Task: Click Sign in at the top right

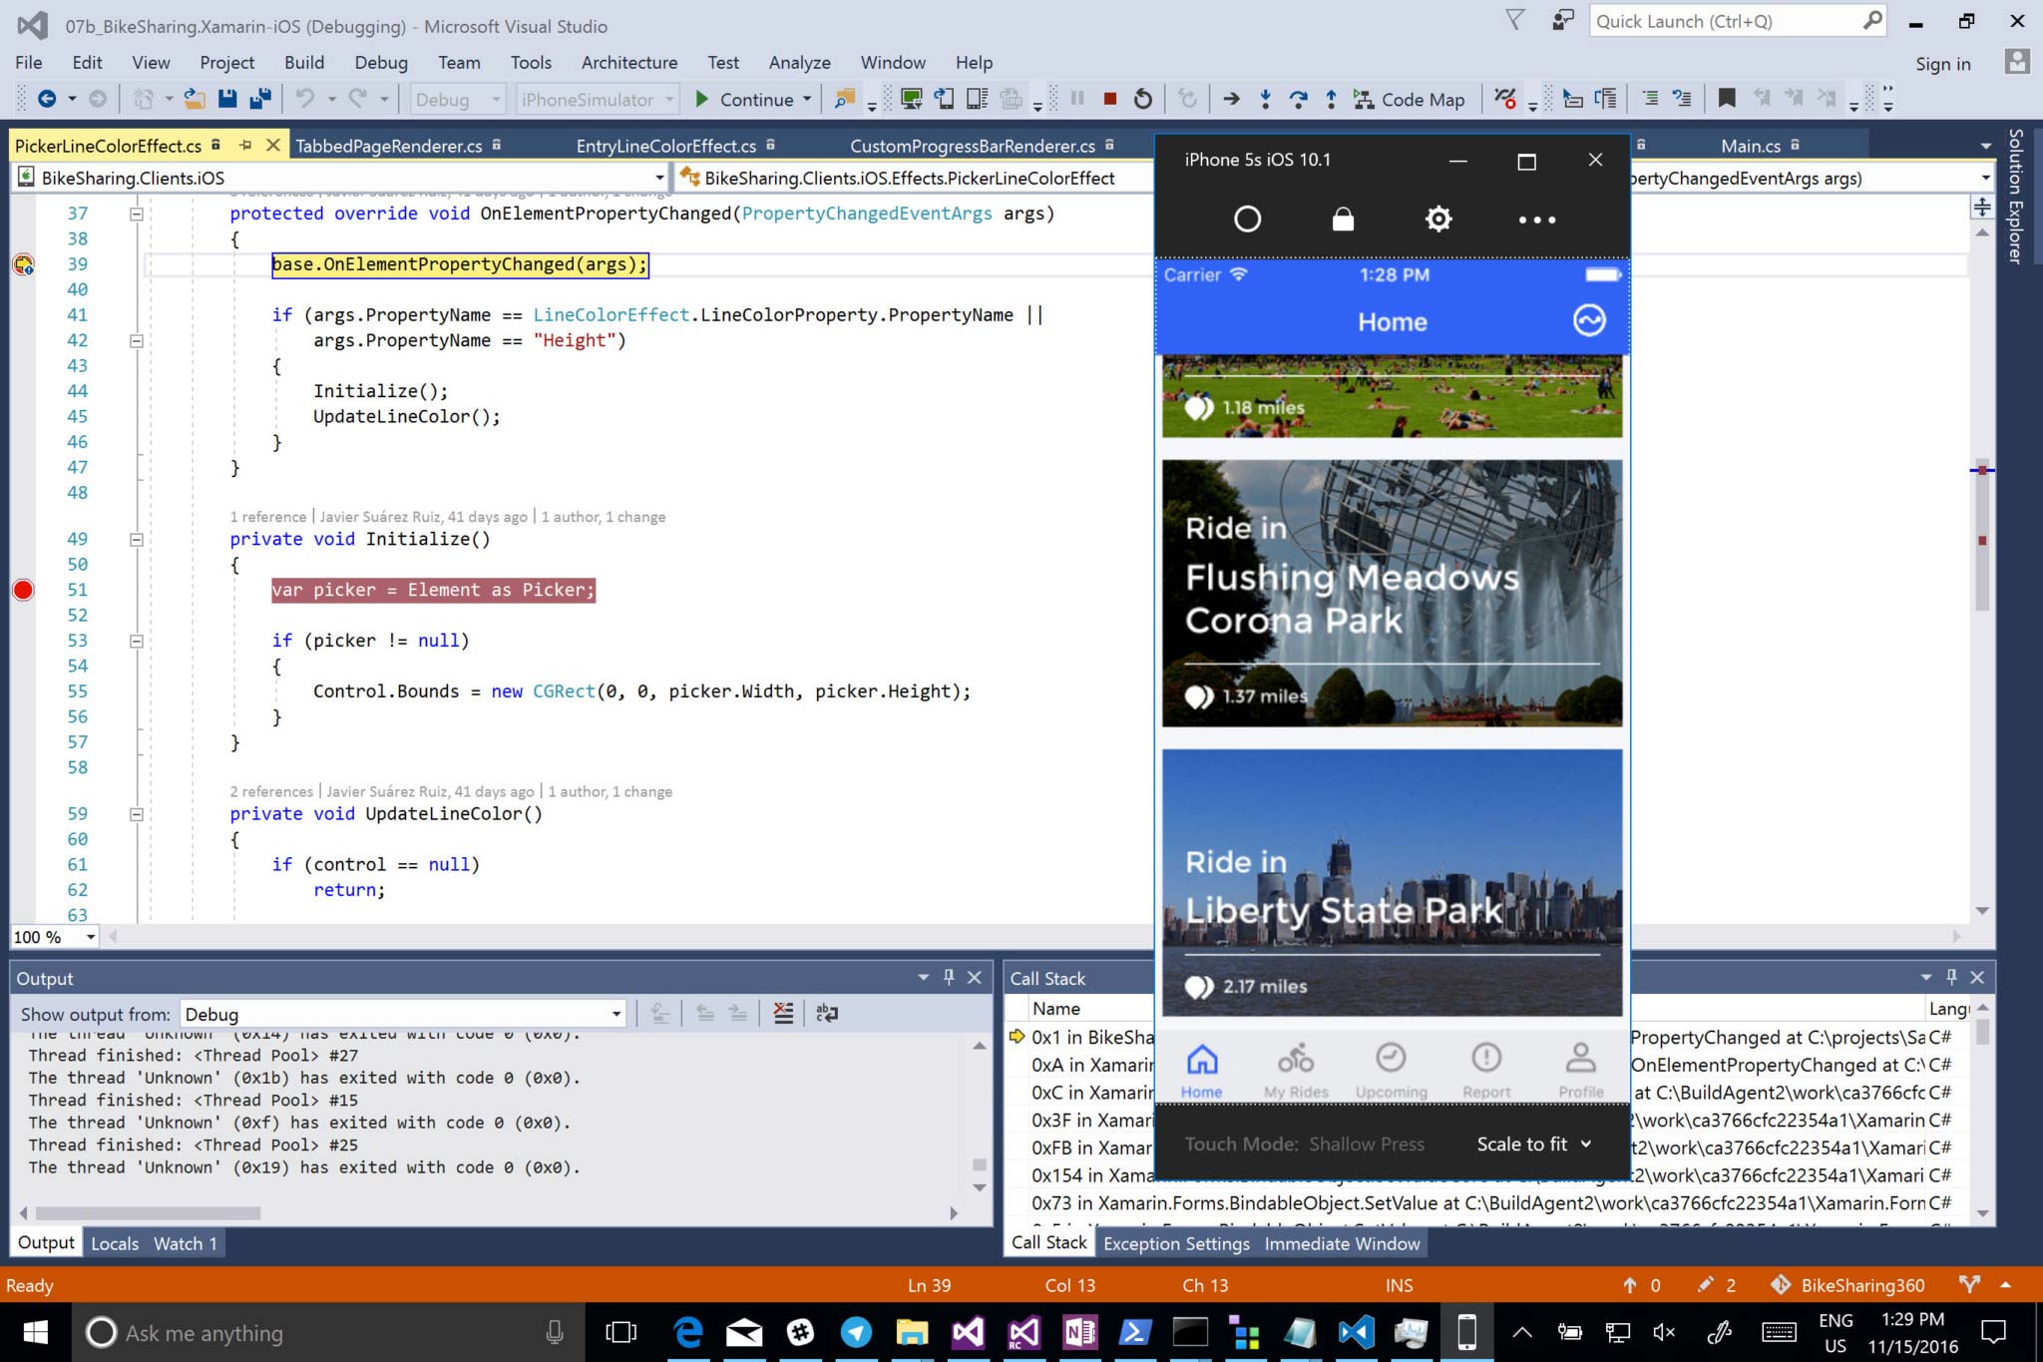Action: coord(1941,63)
